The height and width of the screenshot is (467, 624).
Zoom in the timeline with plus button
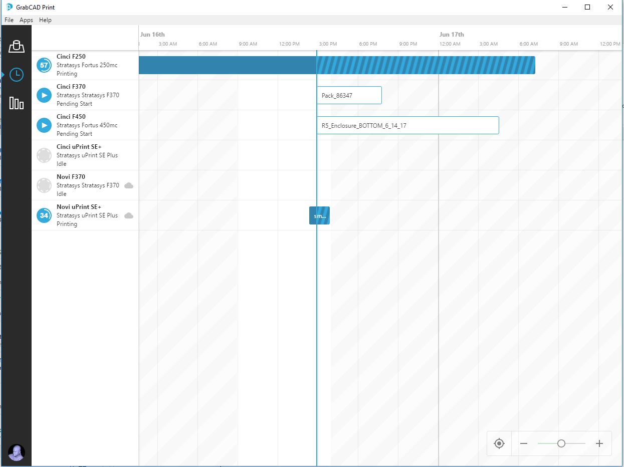coord(599,443)
